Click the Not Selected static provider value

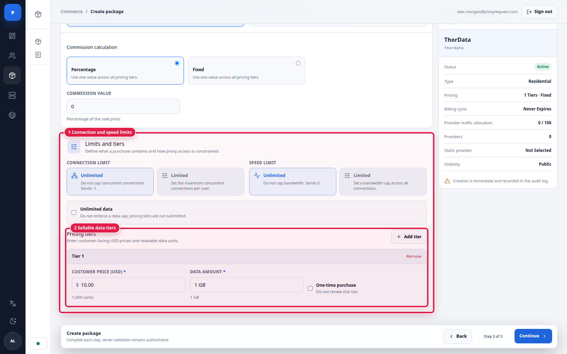(538, 150)
